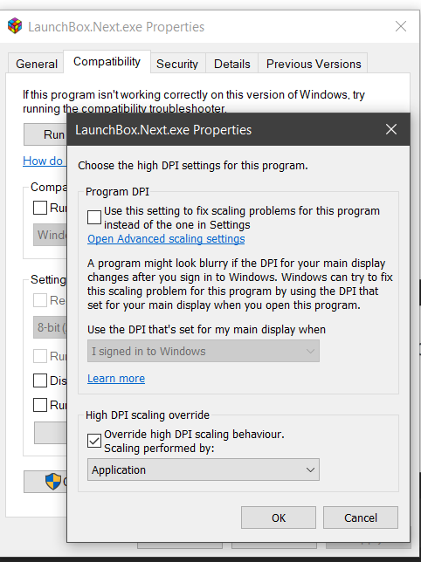This screenshot has width=421, height=562.
Task: Enable the Program DPI scaling fix checkbox
Action: coord(94,217)
